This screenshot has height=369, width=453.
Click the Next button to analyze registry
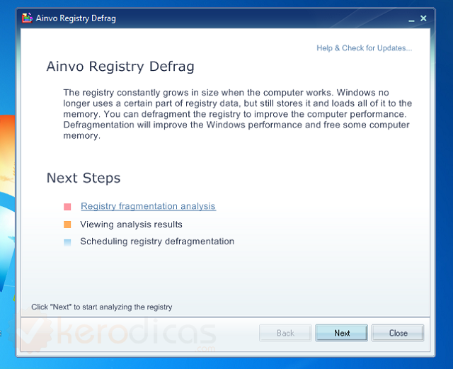(341, 333)
